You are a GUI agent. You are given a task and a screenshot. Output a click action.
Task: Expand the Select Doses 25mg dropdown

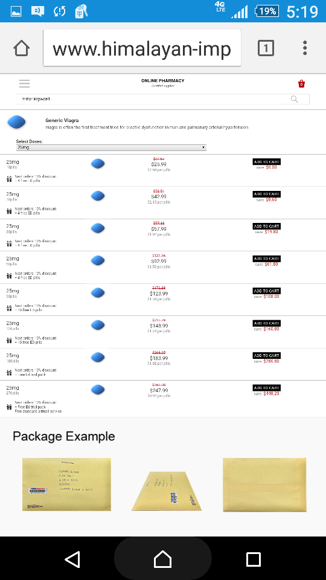click(x=111, y=147)
